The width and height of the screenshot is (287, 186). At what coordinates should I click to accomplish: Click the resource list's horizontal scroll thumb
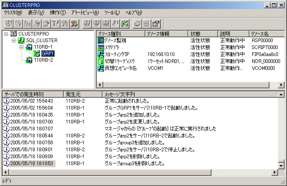click(186, 85)
